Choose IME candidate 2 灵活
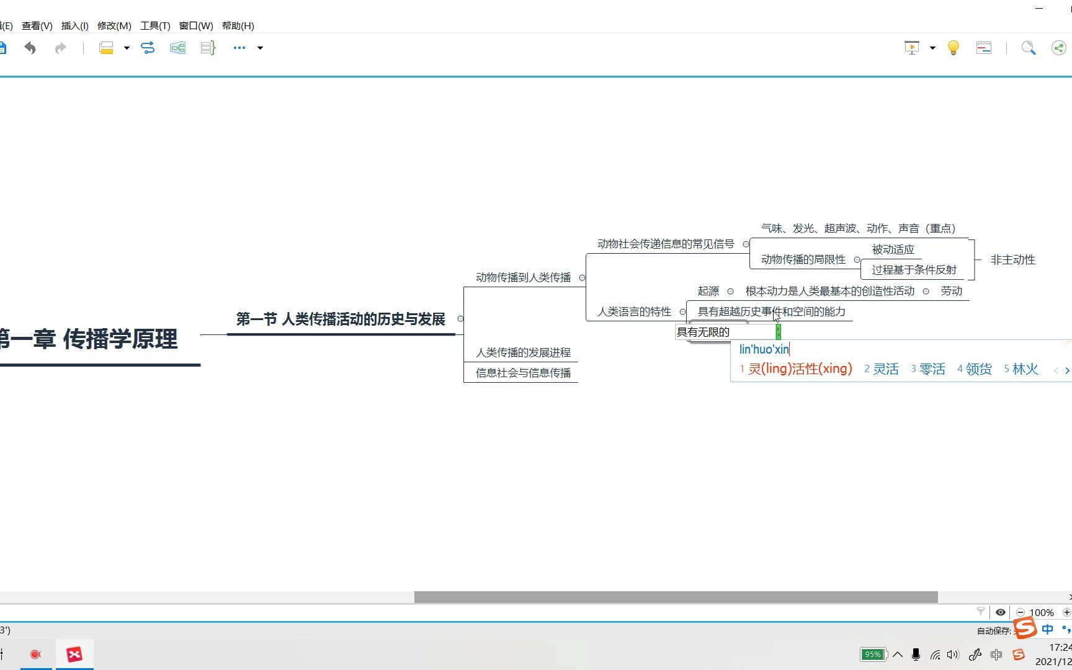Image resolution: width=1072 pixels, height=670 pixels. (x=882, y=369)
